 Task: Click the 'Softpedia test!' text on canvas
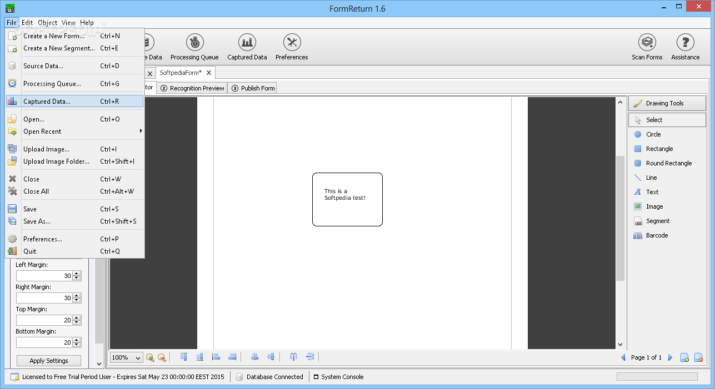pos(345,198)
